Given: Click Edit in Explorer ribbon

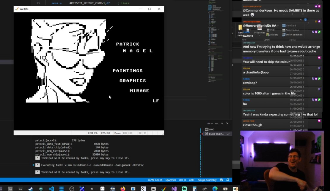Looking at the screenshot, I should pyautogui.click(x=271, y=30).
